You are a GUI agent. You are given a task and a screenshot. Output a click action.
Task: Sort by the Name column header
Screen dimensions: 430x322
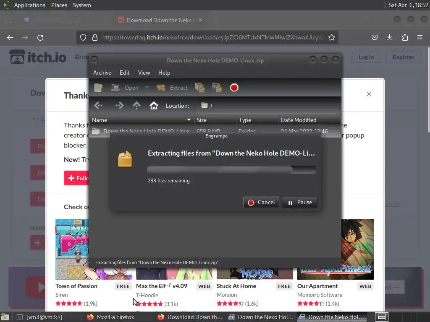(x=142, y=120)
